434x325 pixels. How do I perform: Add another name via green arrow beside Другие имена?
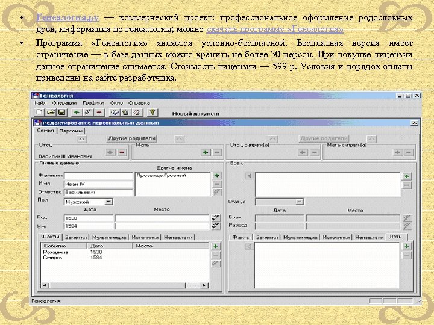click(x=217, y=176)
